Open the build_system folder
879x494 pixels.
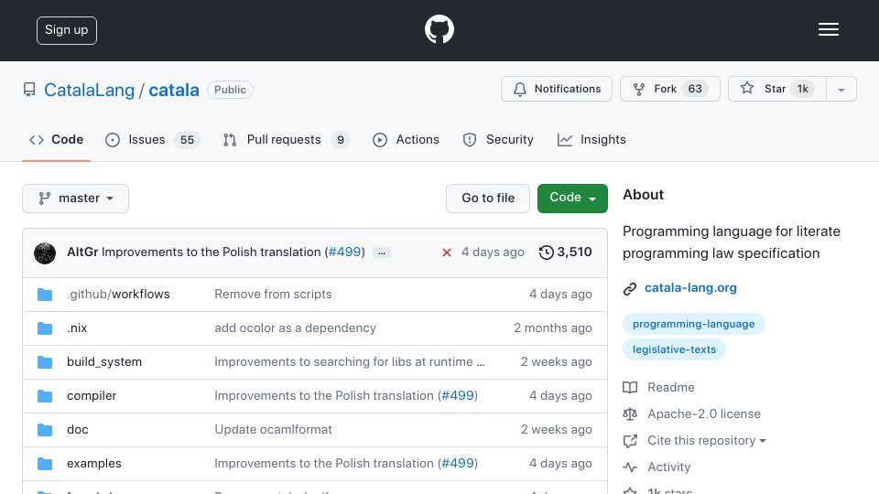click(104, 362)
